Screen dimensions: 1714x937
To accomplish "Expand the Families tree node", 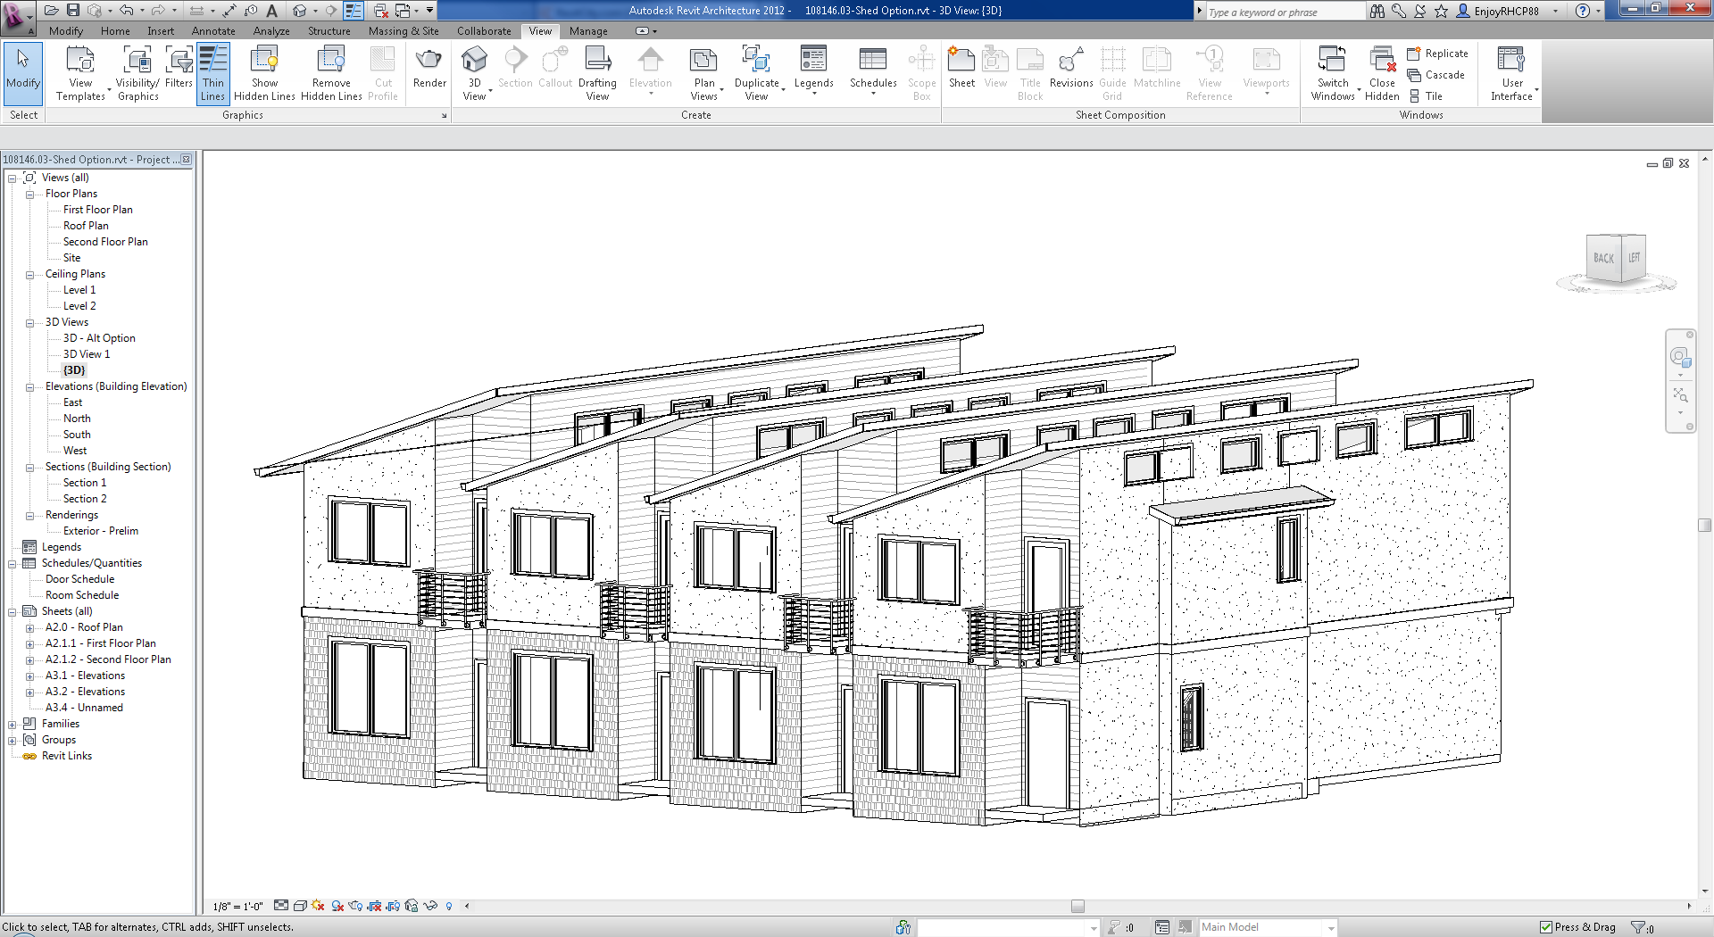I will pos(12,725).
